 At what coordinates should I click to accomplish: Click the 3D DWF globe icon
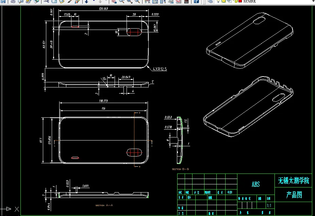[36, 1]
